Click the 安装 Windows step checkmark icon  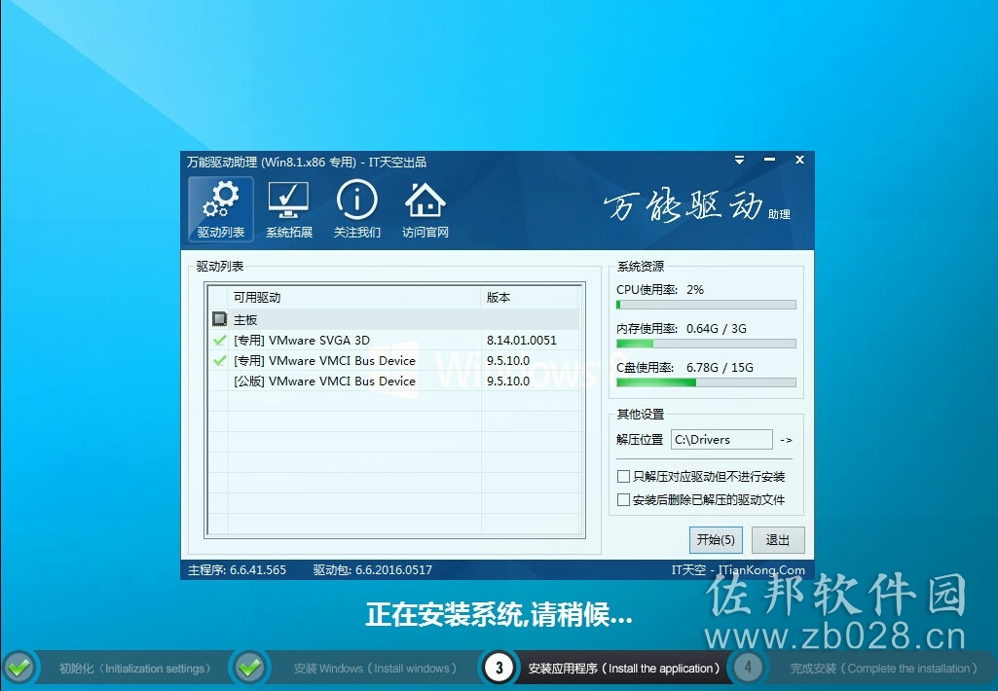[x=250, y=668]
